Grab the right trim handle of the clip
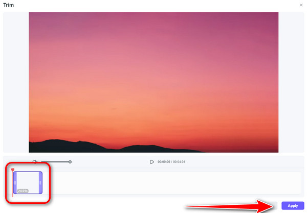The height and width of the screenshot is (213, 307). pyautogui.click(x=40, y=183)
